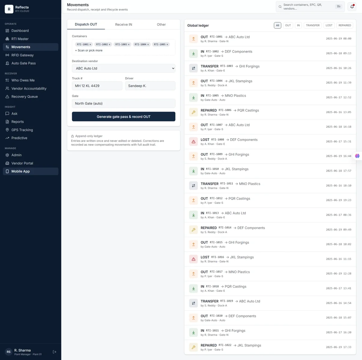Switch to the Receive IN tab

(124, 24)
